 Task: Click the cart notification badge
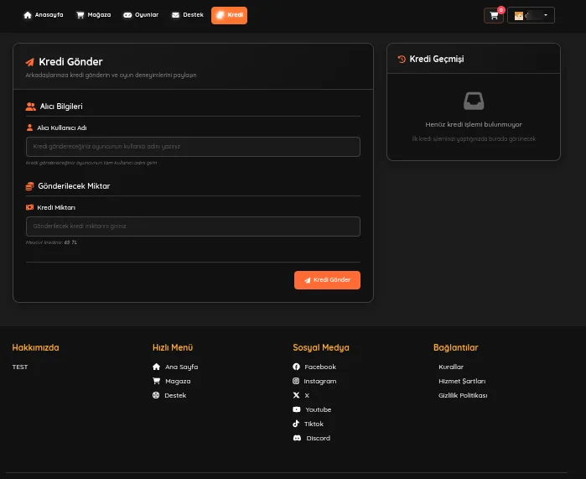501,10
